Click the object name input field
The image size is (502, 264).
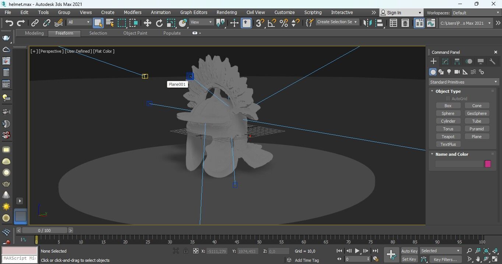[459, 164]
